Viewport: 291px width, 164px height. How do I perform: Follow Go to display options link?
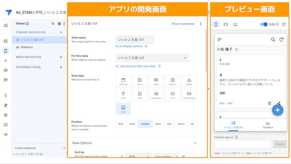click(129, 46)
